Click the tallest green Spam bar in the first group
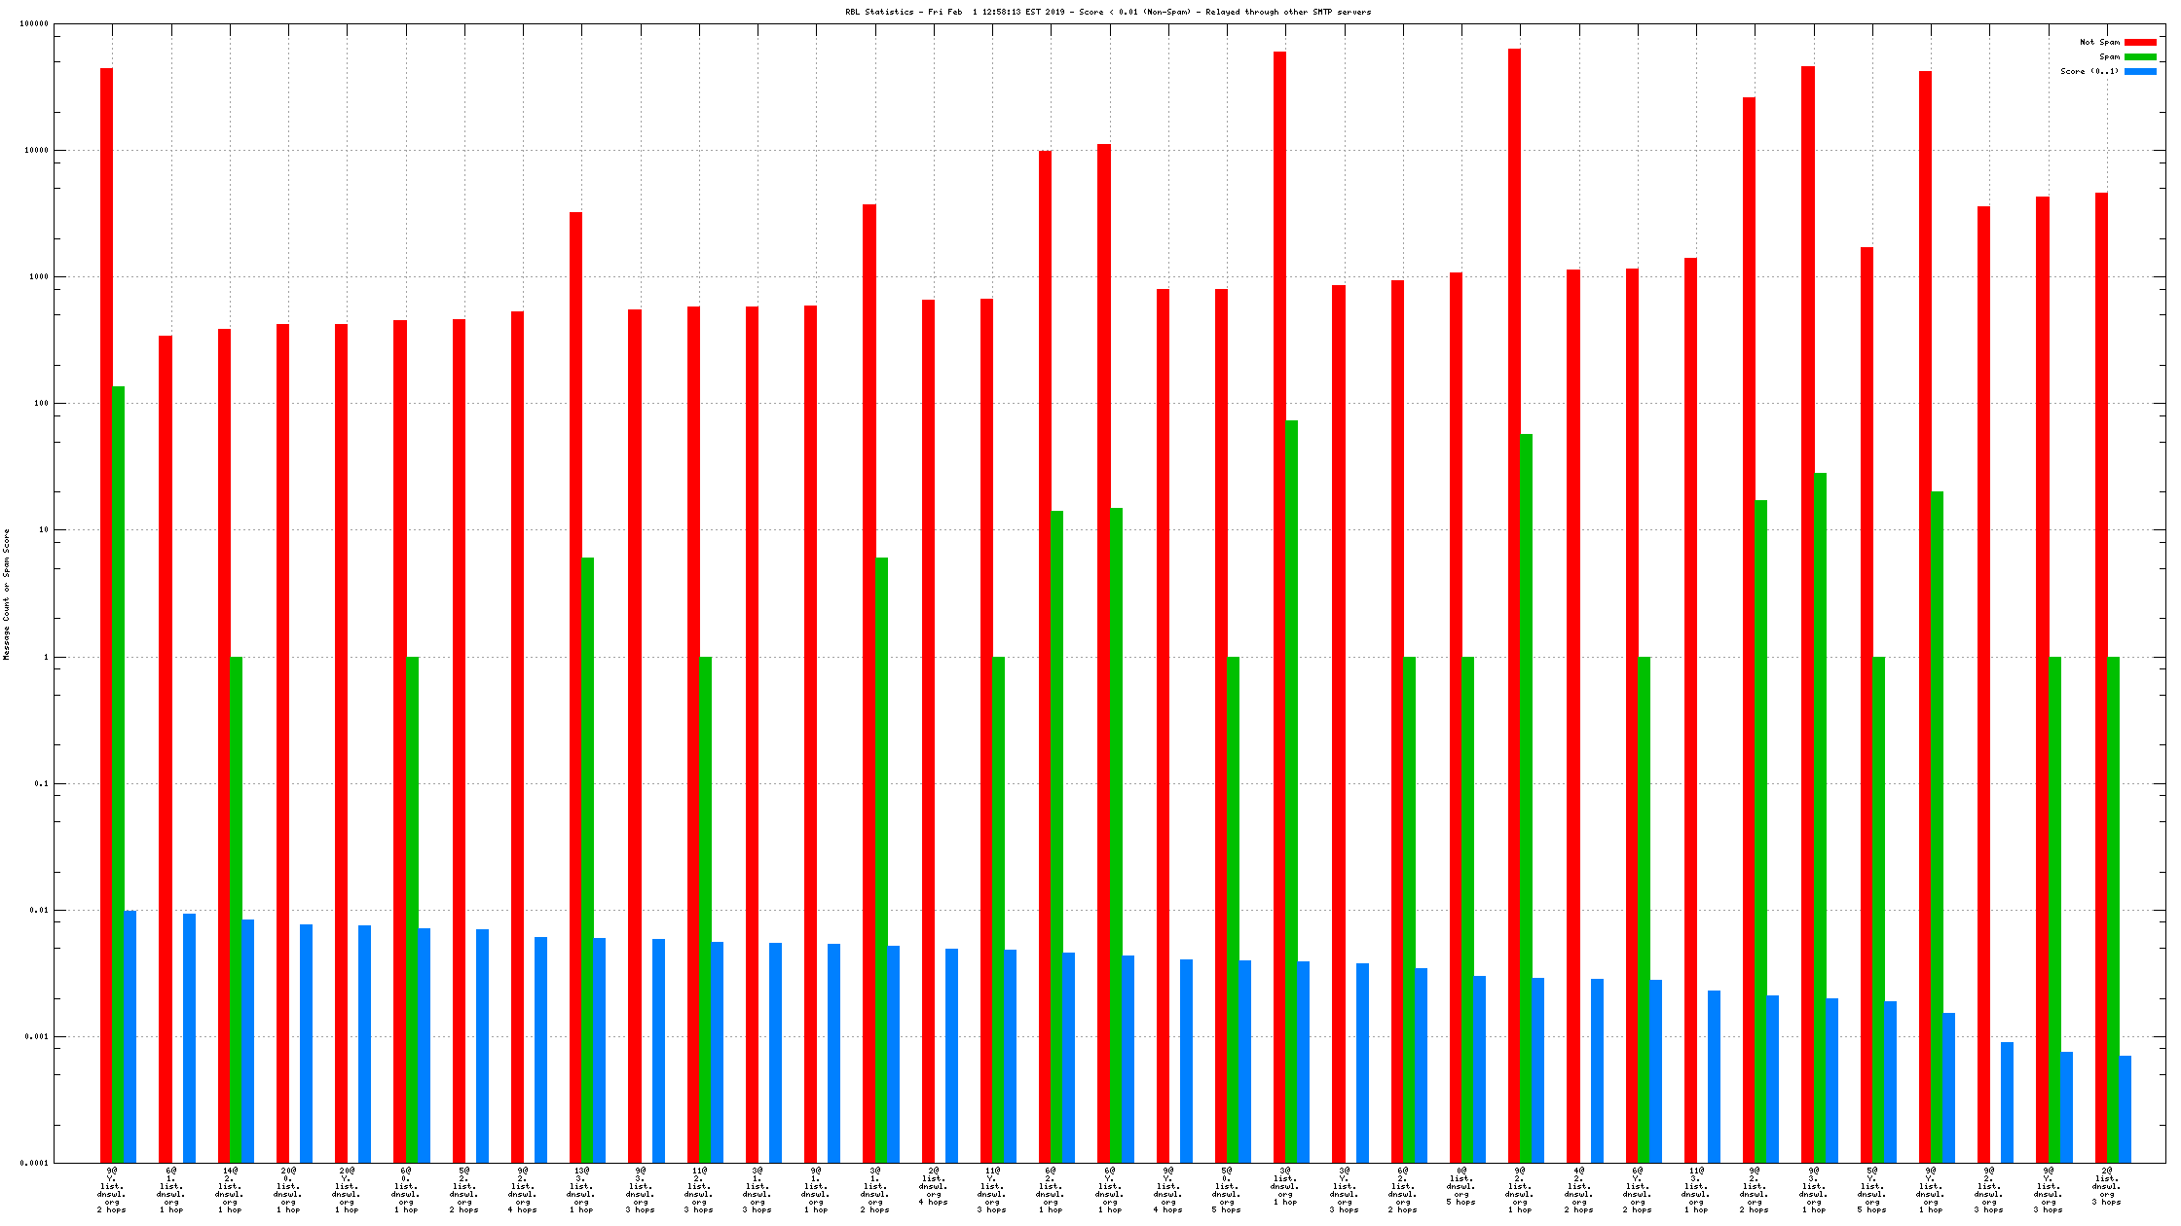This screenshot has height=1226, width=2181. pos(119,774)
